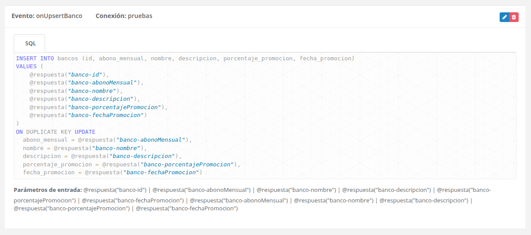Click the ON DUPLICATE KEY UPDATE line
531x235 pixels.
(x=56, y=132)
